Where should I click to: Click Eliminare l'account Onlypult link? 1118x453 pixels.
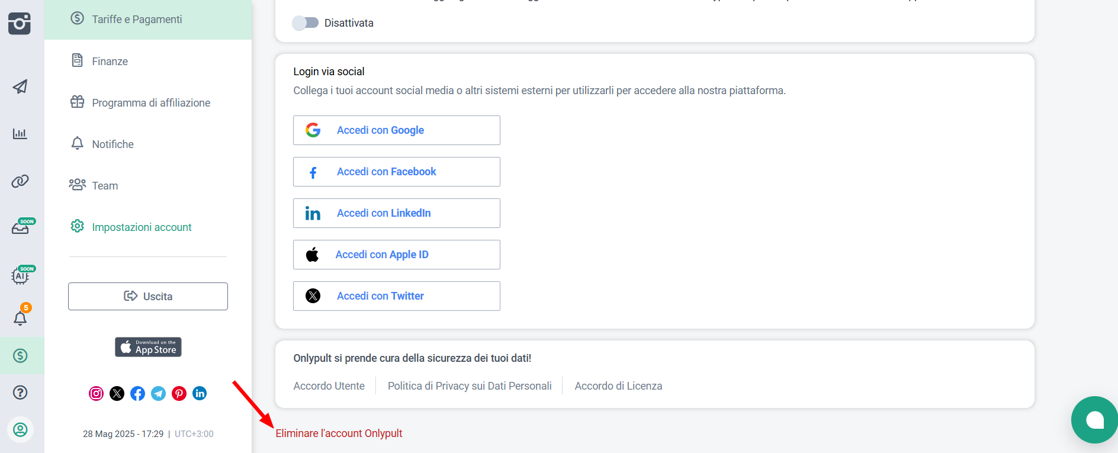[x=339, y=433]
